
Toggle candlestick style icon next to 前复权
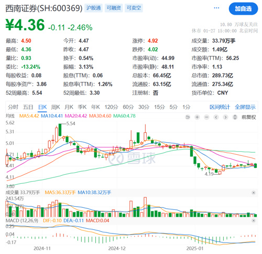pyautogui.click(x=235, y=117)
